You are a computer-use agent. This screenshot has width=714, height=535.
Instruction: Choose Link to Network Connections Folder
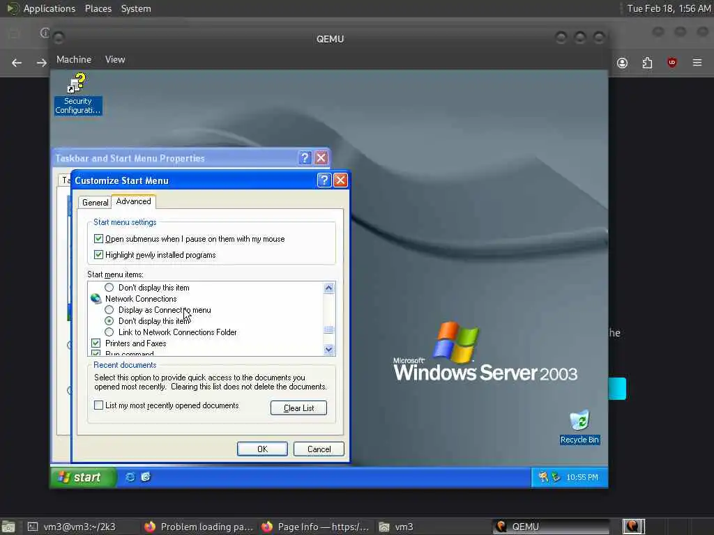click(x=109, y=332)
